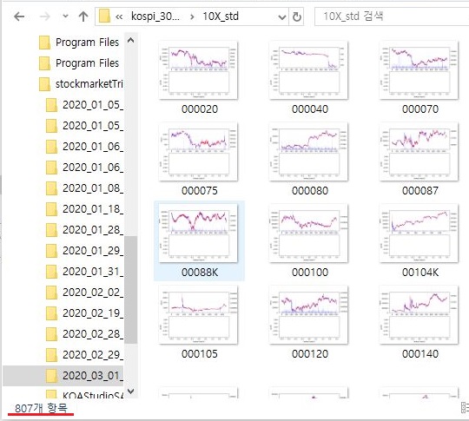
Task: Select kospi_30... breadcrumb segment
Action: tap(155, 16)
